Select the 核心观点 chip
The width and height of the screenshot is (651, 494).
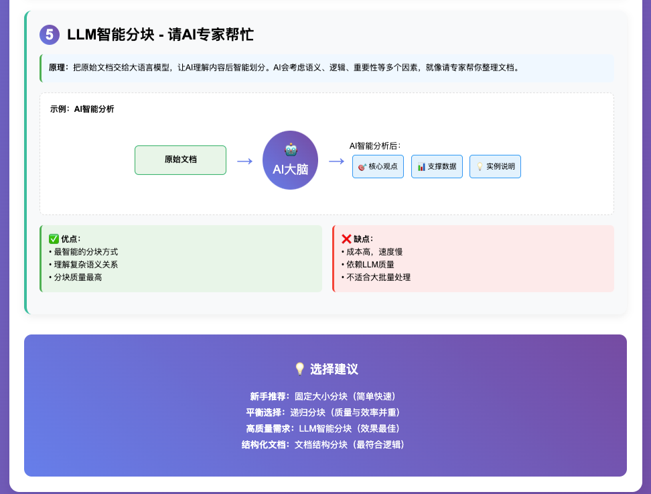[x=378, y=166]
